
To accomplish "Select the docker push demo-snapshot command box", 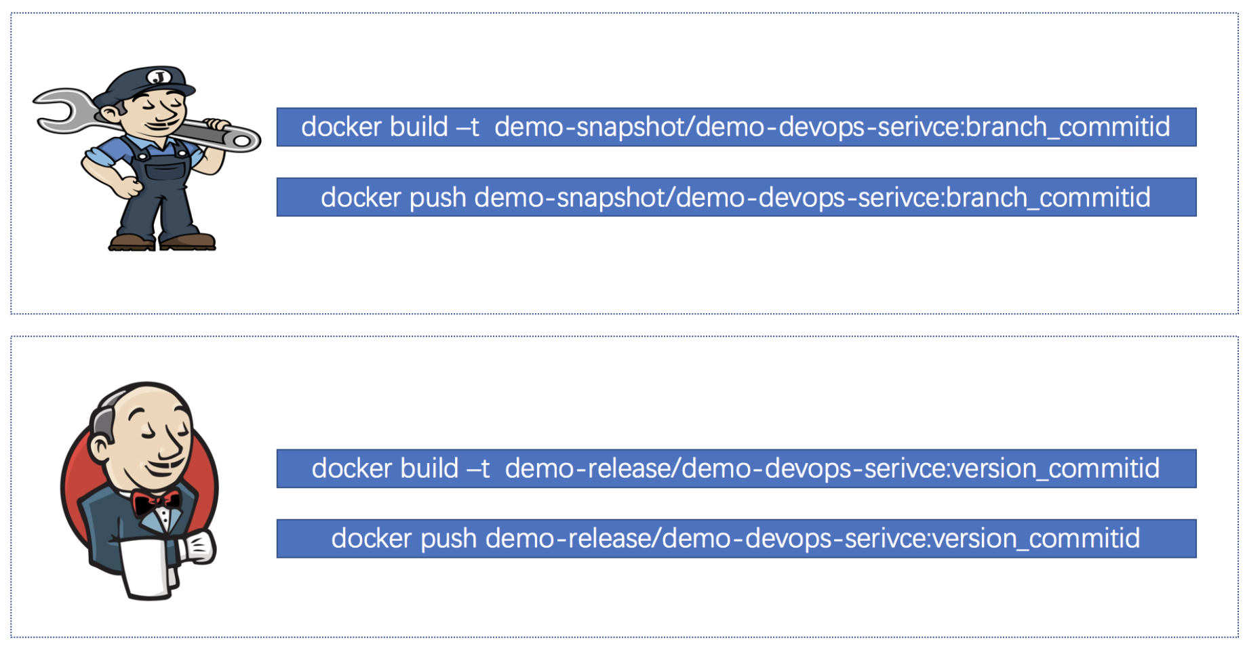I will tap(736, 197).
